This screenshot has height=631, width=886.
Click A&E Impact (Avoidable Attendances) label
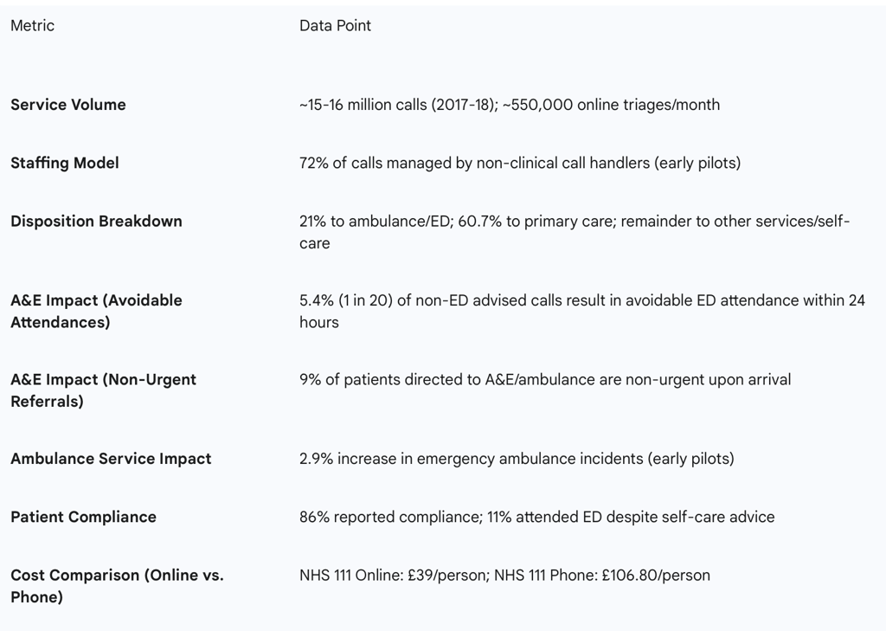96,311
